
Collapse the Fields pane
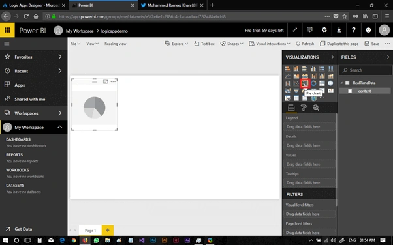(388, 57)
